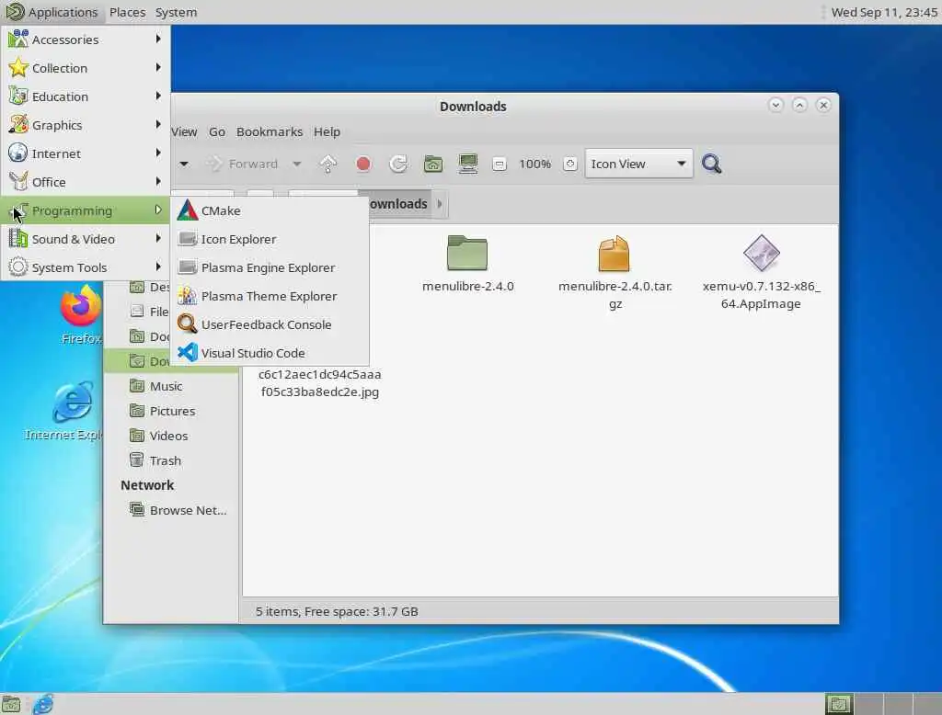Open Pictures in the sidebar
Screen dimensions: 942x715
(172, 411)
